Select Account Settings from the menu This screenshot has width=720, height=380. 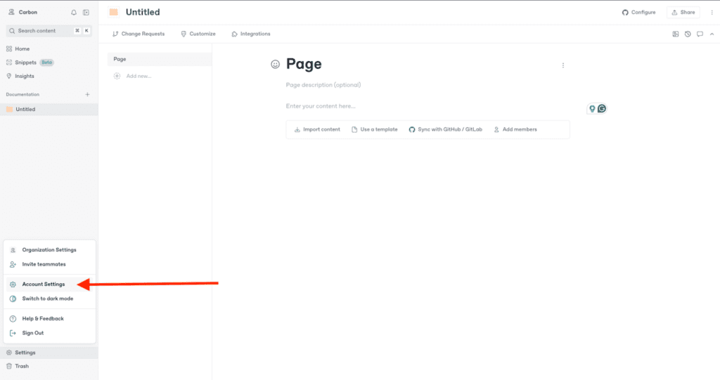[43, 284]
